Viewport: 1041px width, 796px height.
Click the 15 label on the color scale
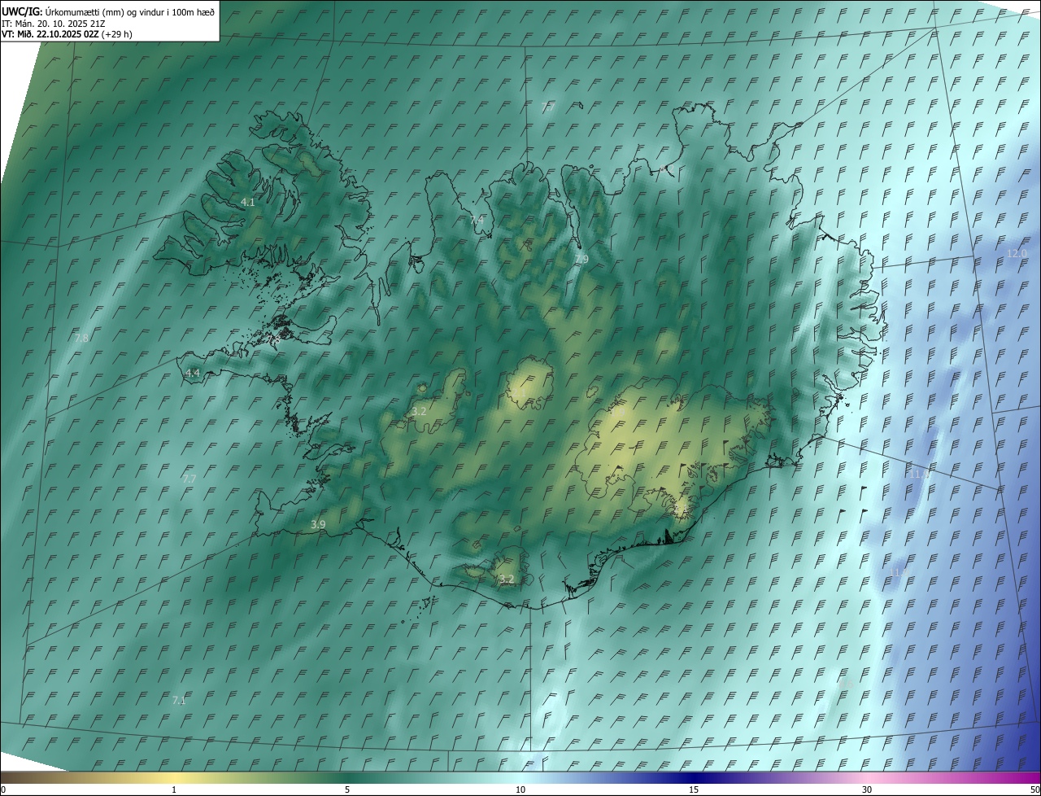pyautogui.click(x=694, y=789)
